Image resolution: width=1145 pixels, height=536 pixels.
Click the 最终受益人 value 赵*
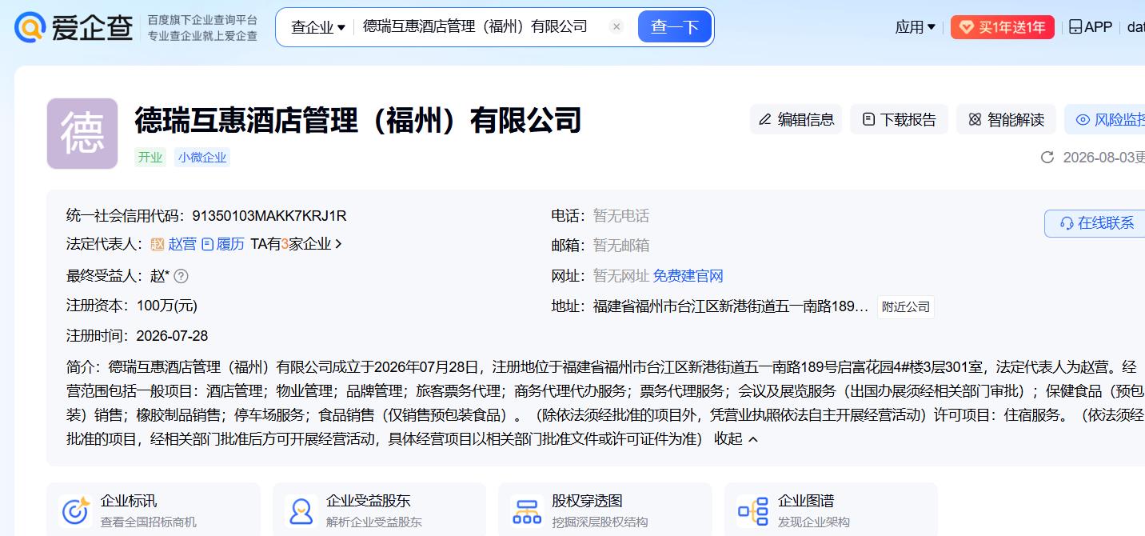pos(160,276)
